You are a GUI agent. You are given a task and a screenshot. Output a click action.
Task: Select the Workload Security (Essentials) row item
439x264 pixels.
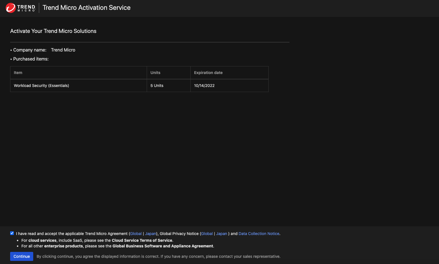coord(41,86)
